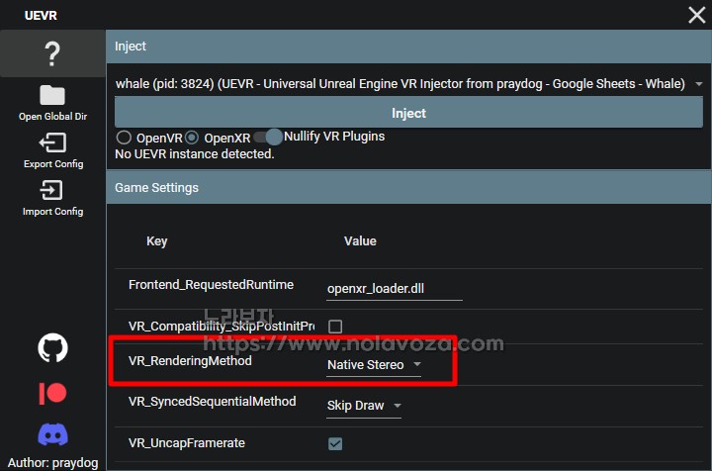This screenshot has height=471, width=712.
Task: Click the Value column header
Action: [x=360, y=241]
